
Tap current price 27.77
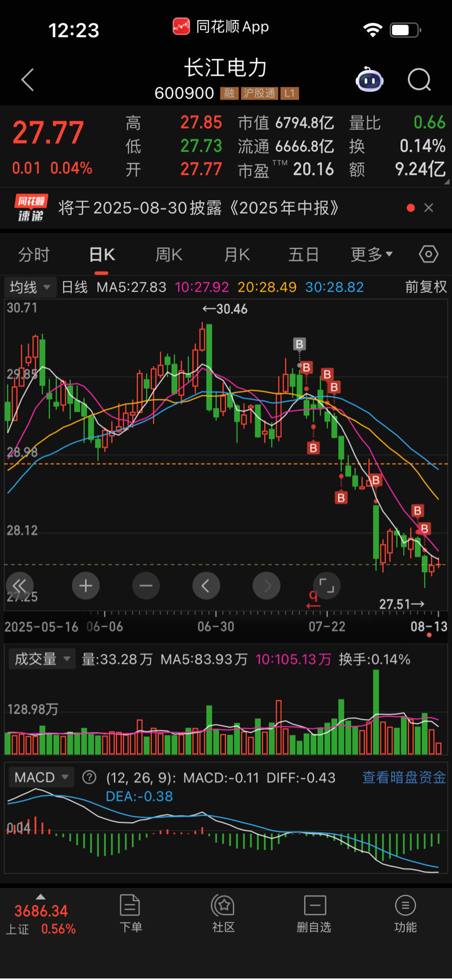(48, 132)
